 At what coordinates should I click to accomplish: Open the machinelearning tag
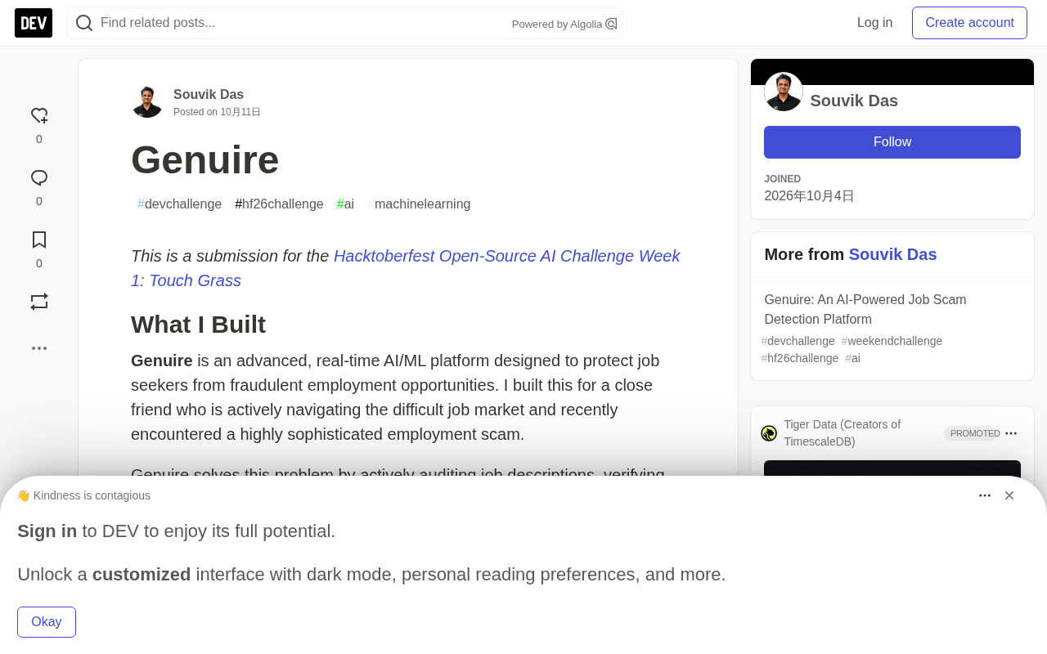419,204
